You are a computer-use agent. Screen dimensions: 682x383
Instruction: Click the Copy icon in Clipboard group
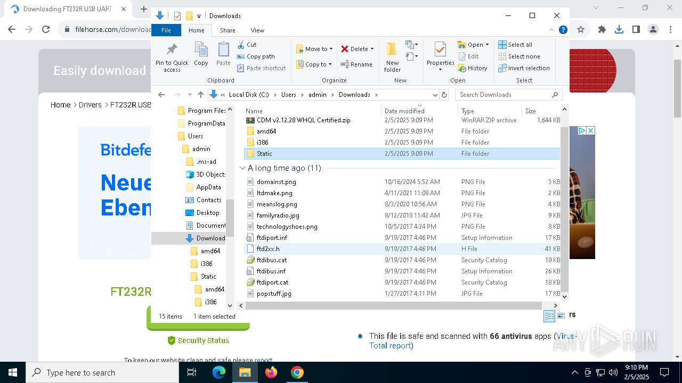(x=201, y=54)
